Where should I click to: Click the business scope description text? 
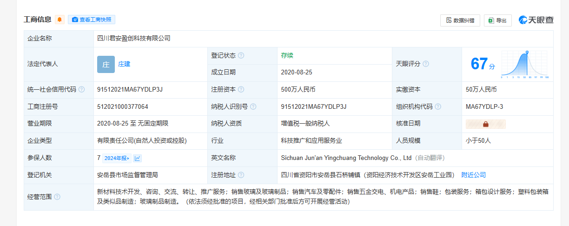click(322, 197)
